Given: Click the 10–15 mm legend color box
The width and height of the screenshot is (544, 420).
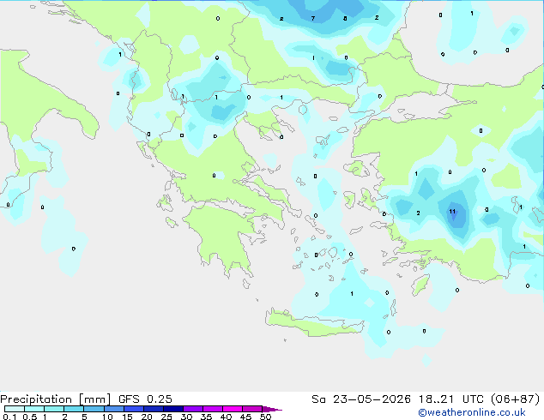Looking at the screenshot, I should click(114, 409).
